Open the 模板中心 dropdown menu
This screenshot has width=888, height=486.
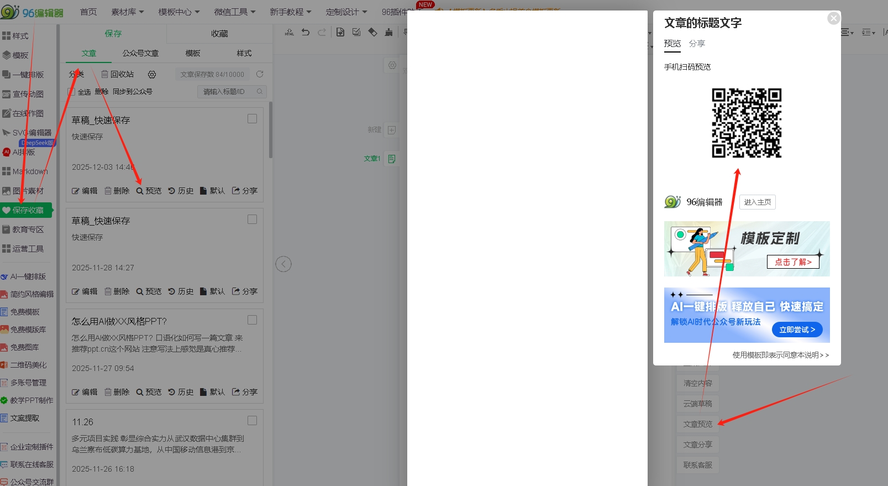178,12
